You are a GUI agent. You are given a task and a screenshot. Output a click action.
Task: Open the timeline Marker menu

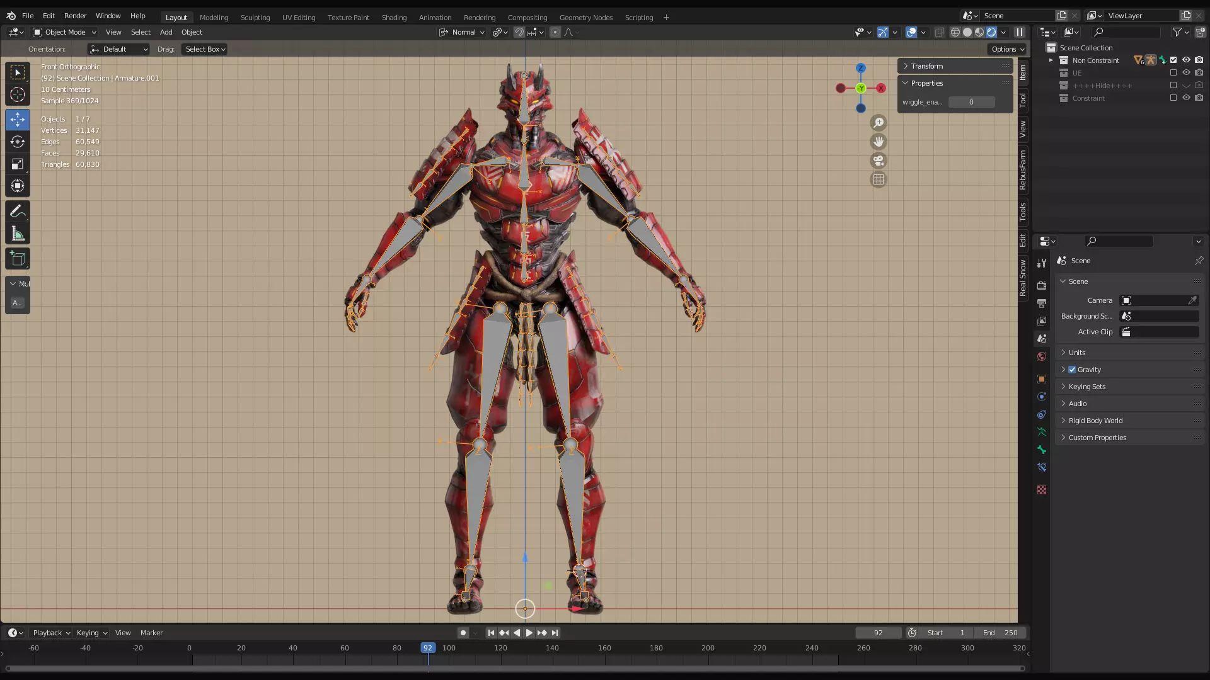click(x=151, y=633)
